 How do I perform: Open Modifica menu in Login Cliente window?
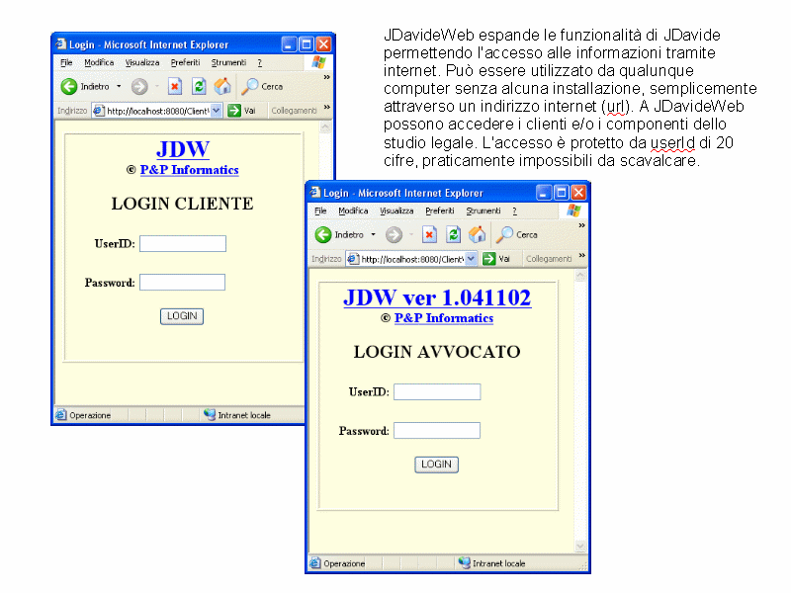(99, 62)
